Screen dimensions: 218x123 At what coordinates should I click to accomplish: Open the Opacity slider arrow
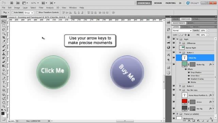coord(207,30)
